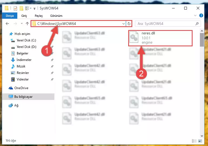
Task: Click the Videolar film strip icon
Action: coord(13,79)
